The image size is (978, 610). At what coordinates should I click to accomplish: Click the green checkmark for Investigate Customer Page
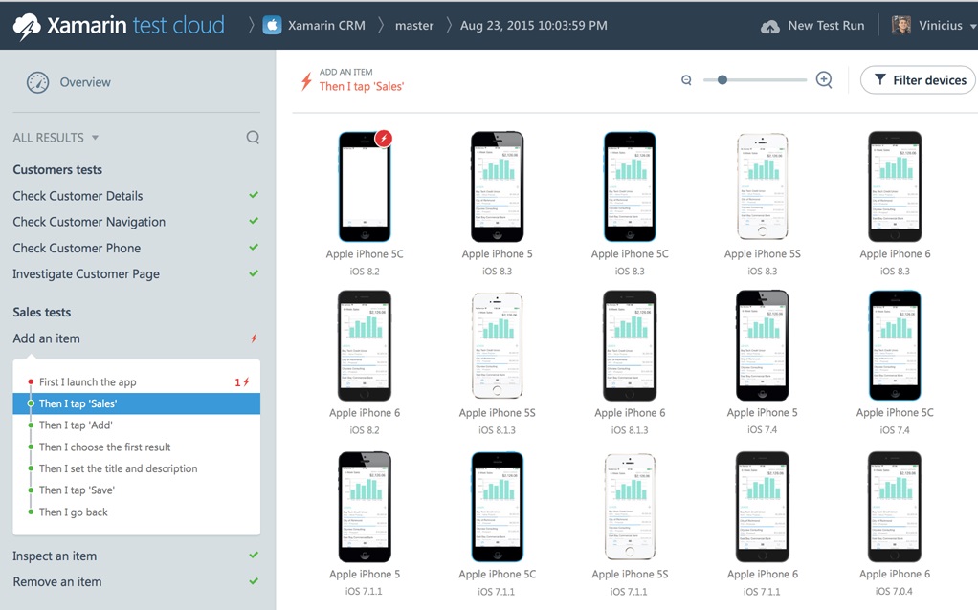tap(254, 272)
